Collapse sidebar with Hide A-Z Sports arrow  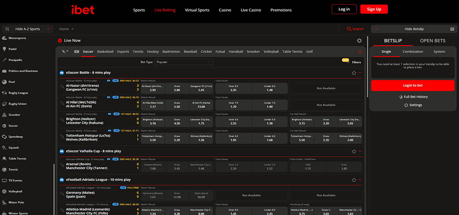pyautogui.click(x=48, y=29)
